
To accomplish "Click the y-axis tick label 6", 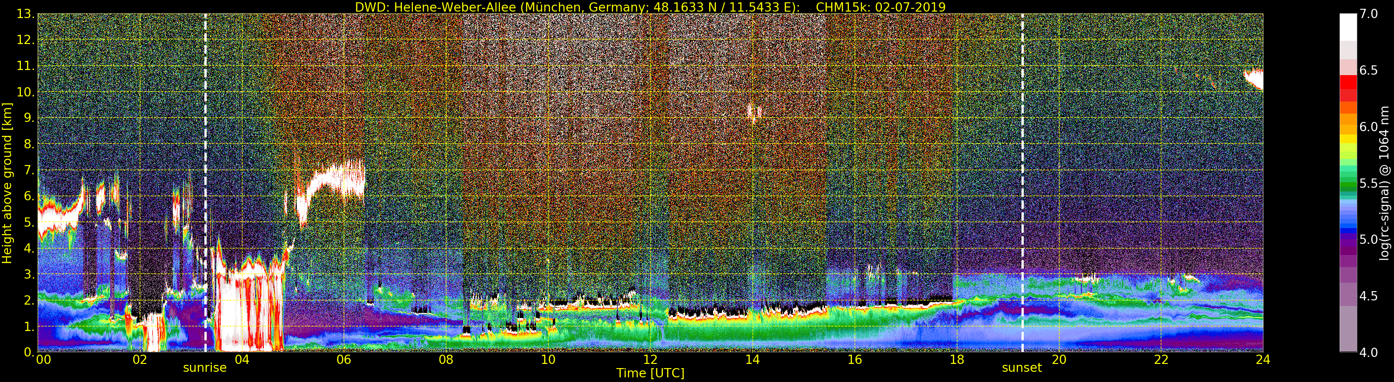I will [x=29, y=196].
